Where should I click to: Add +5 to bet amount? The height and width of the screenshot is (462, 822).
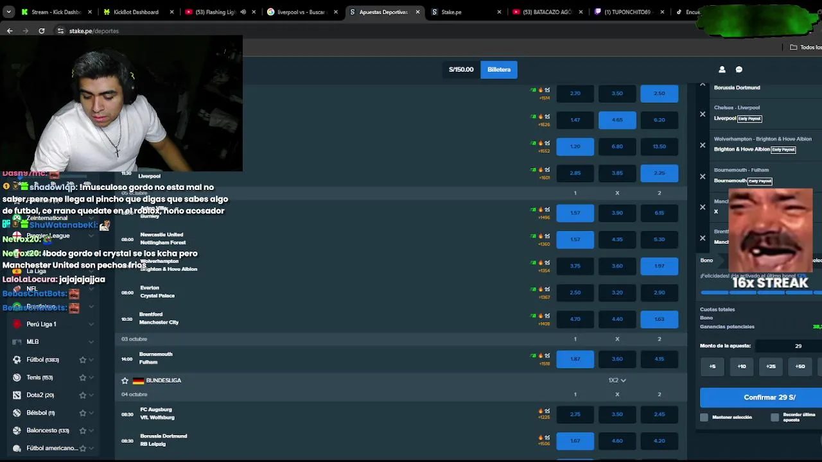712,366
